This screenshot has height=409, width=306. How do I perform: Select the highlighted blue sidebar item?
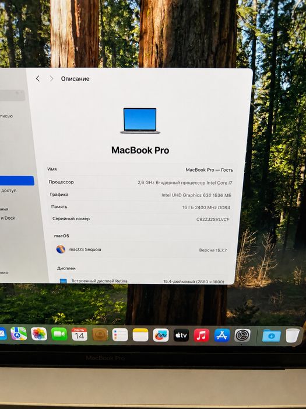(x=17, y=181)
